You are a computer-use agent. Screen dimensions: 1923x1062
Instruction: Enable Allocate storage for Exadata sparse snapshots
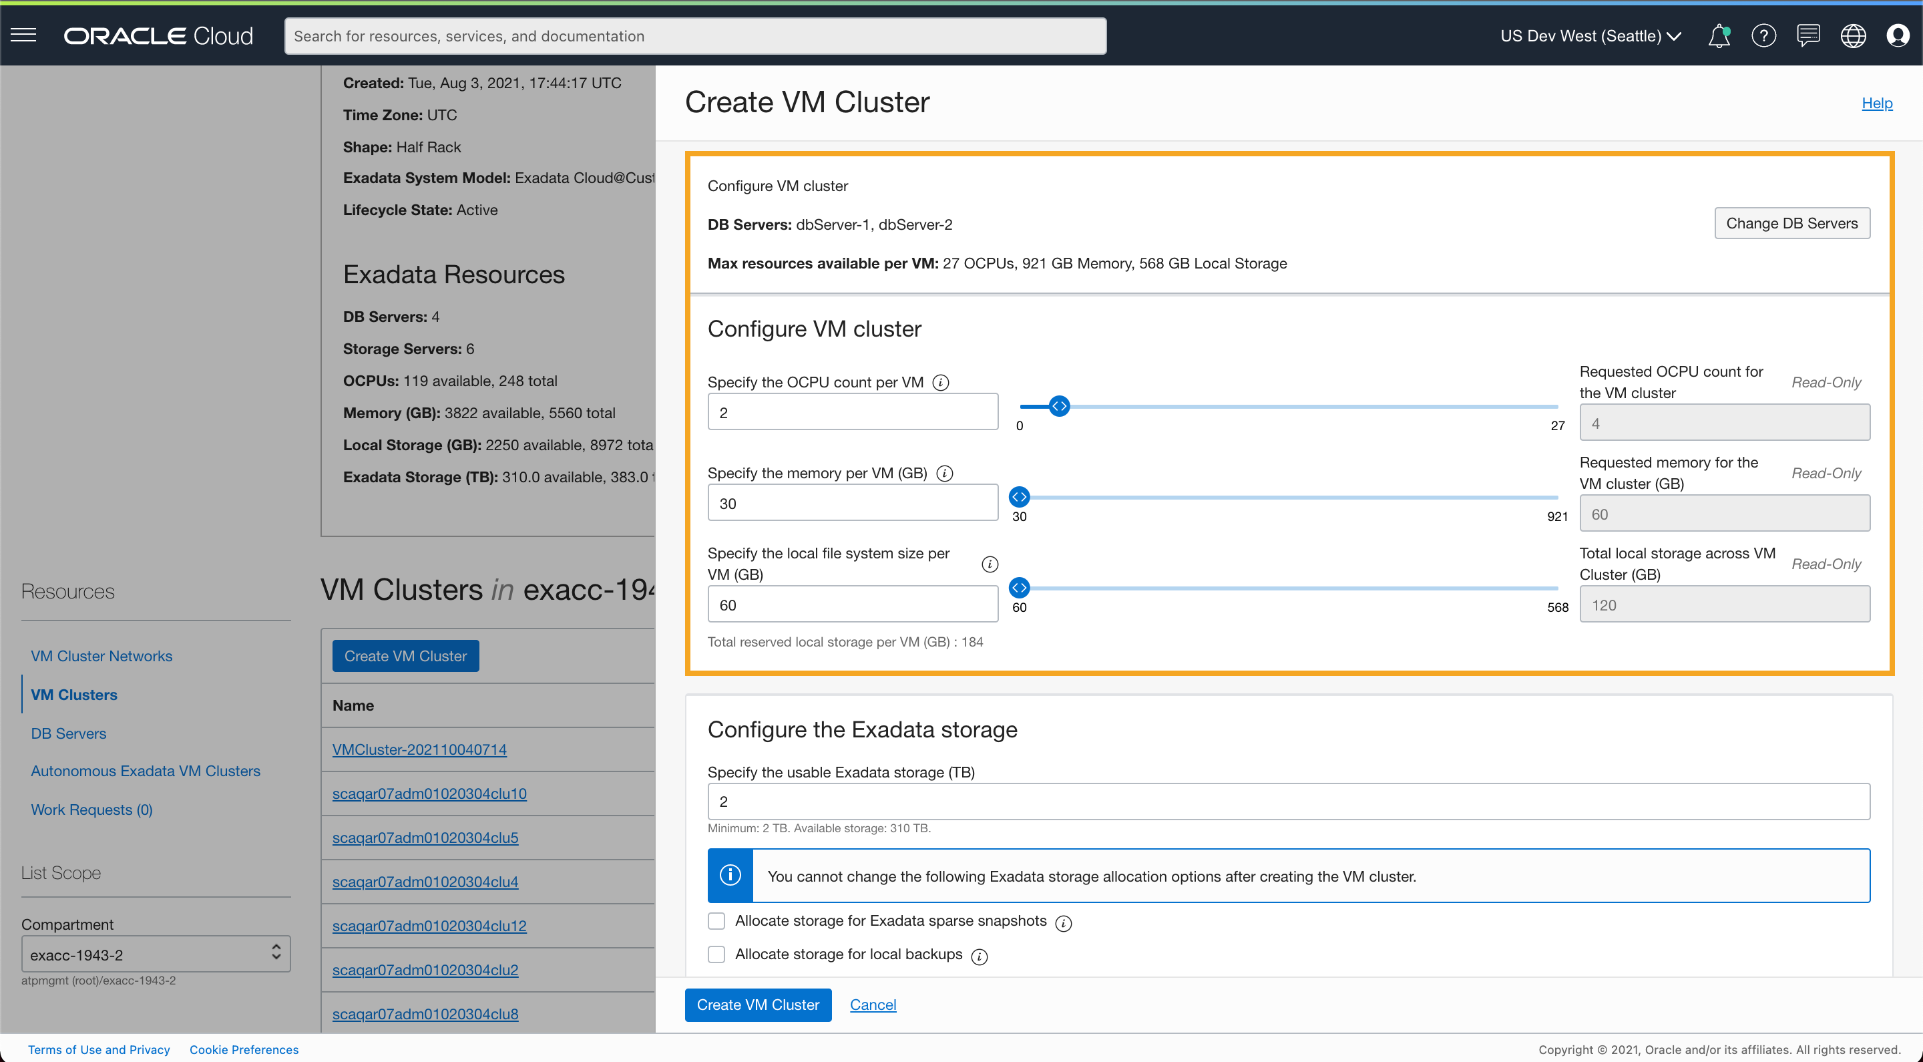pyautogui.click(x=716, y=921)
